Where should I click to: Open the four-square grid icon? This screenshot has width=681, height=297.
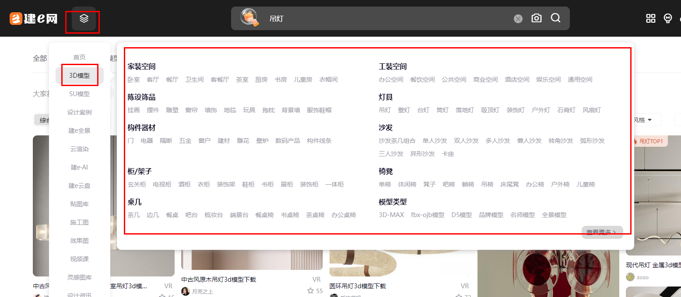point(650,18)
